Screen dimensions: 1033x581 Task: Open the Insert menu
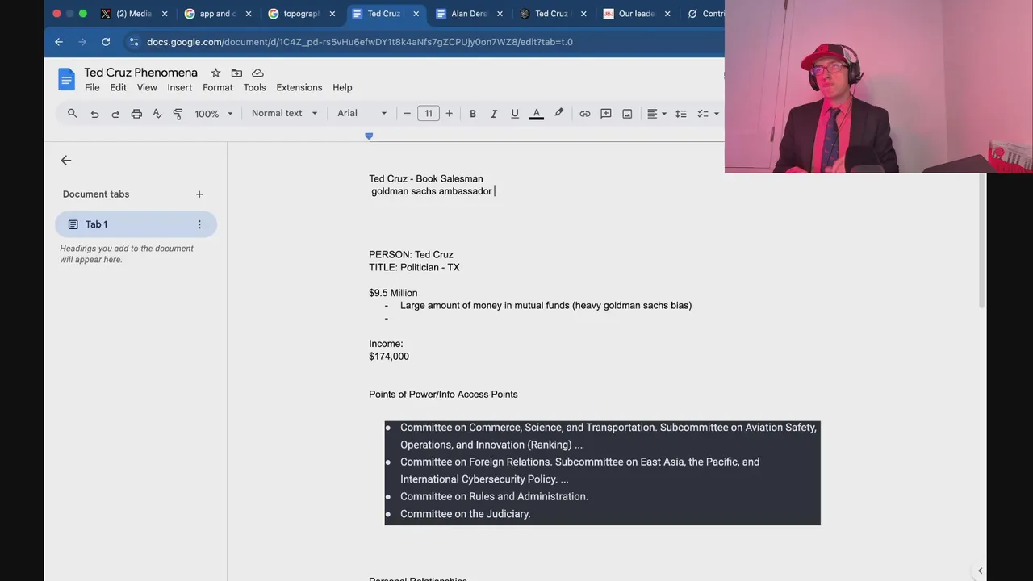pyautogui.click(x=180, y=87)
